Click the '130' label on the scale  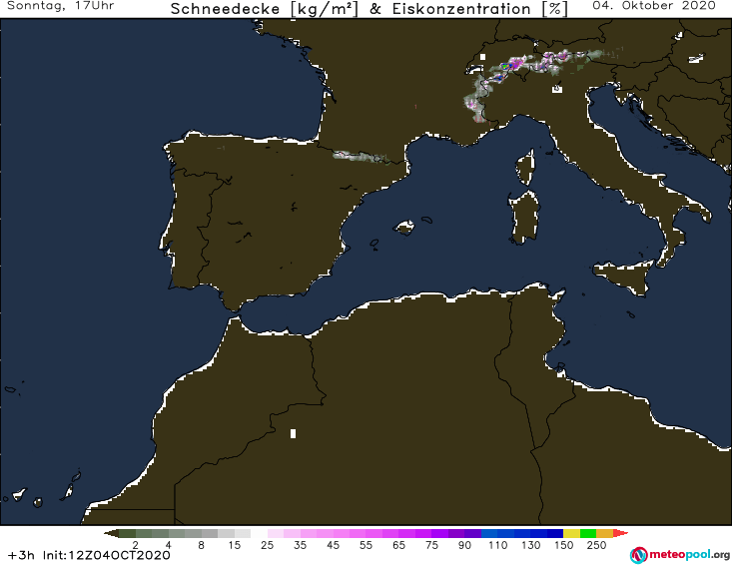coord(531,545)
